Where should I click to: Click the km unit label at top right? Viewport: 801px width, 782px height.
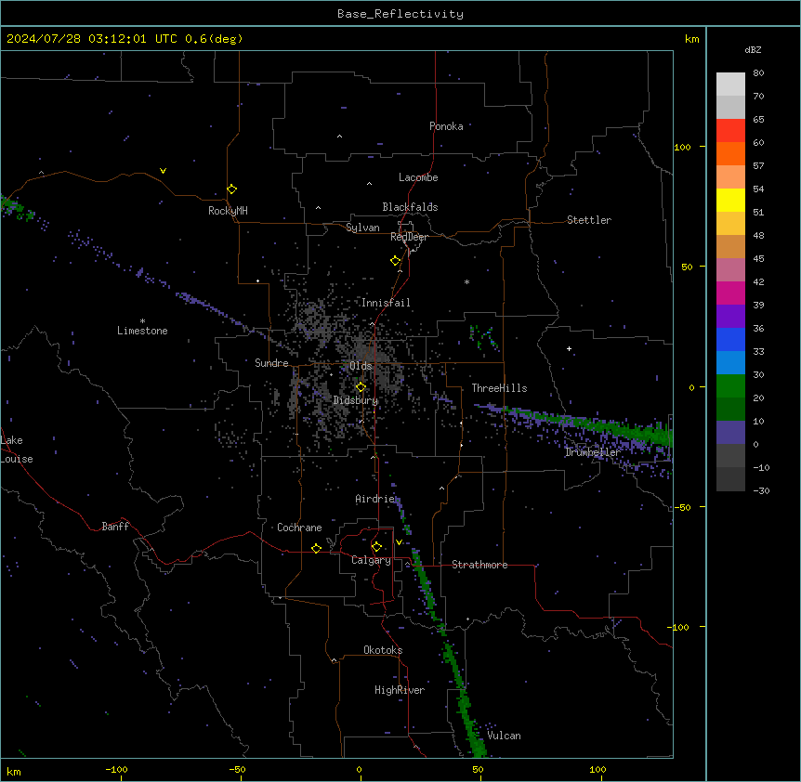tap(691, 39)
